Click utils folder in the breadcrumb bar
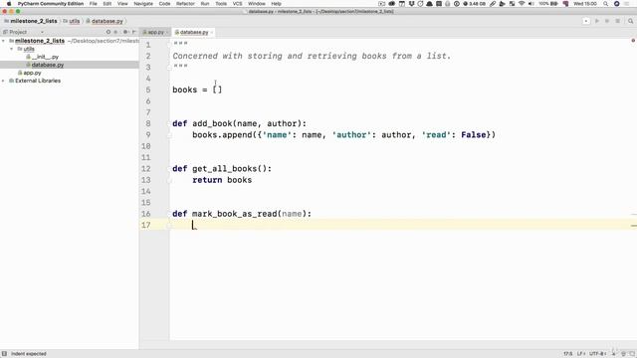 (72, 21)
